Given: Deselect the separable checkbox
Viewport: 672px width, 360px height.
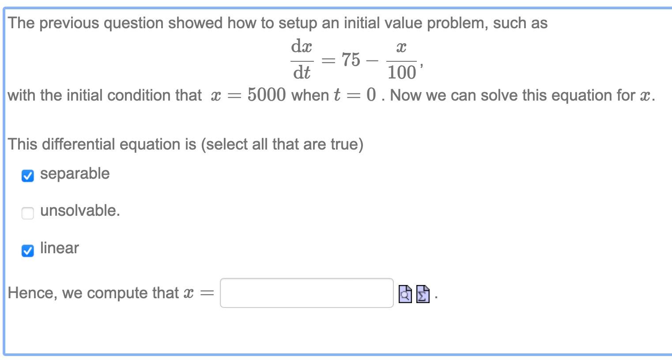Looking at the screenshot, I should [27, 176].
